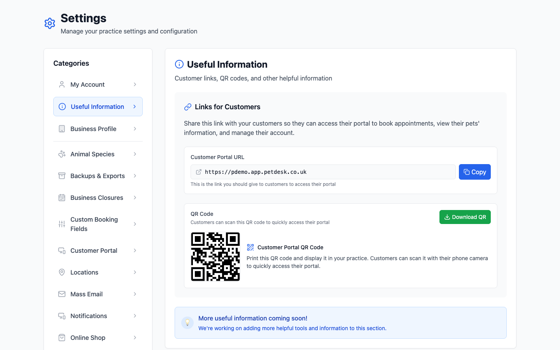Open the Custom Booking Fields category
The image size is (560, 350).
tap(98, 224)
